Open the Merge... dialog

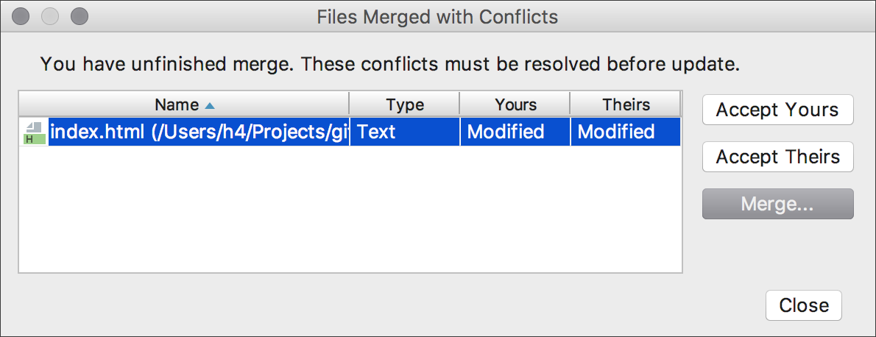777,204
